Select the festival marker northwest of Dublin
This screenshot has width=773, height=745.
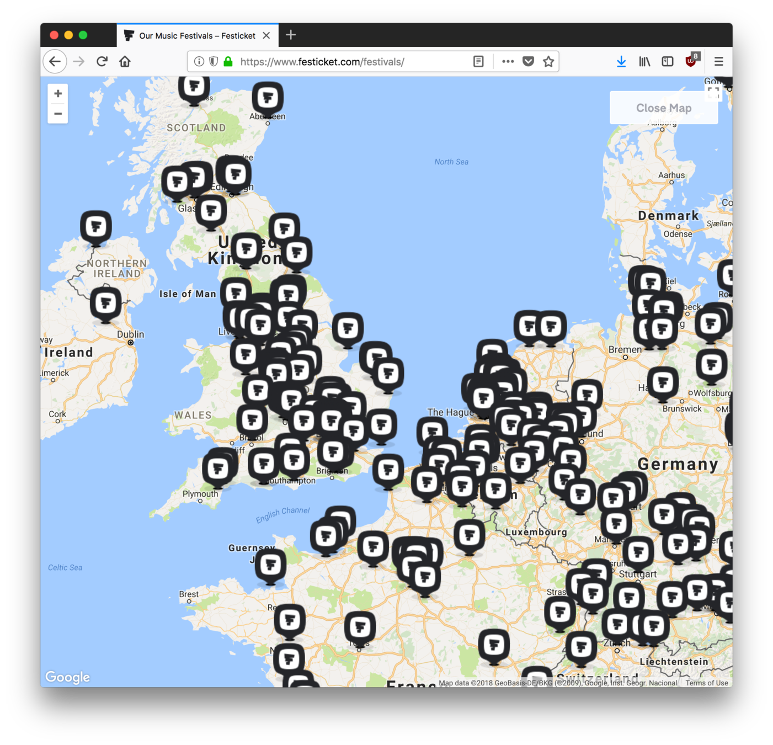(105, 305)
